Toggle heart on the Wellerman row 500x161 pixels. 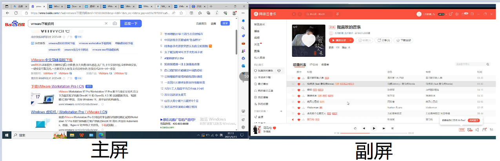tap(298, 107)
